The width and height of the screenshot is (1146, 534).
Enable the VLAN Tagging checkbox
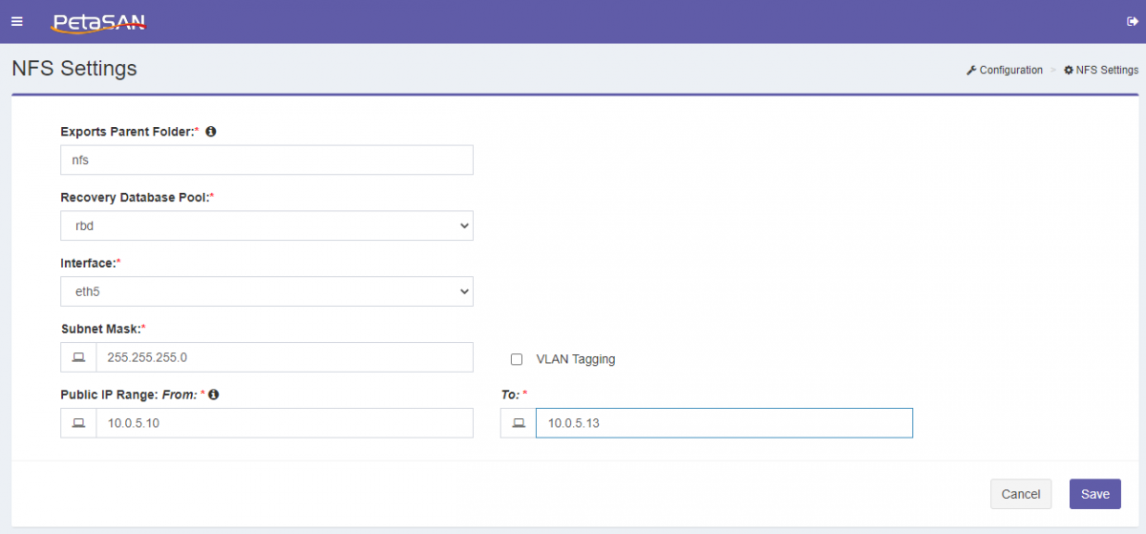tap(517, 359)
